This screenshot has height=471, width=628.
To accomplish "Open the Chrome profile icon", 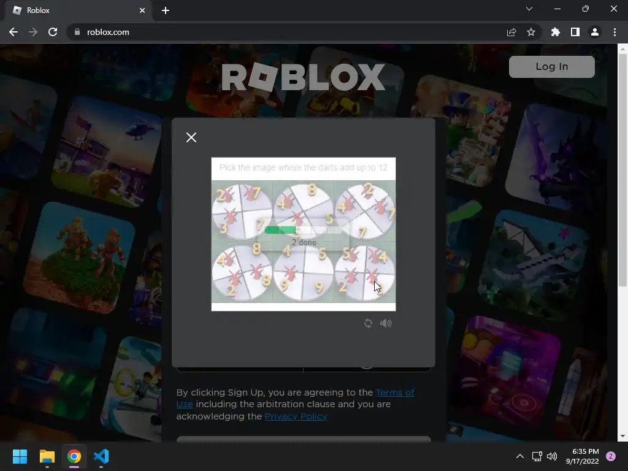I will pyautogui.click(x=595, y=32).
